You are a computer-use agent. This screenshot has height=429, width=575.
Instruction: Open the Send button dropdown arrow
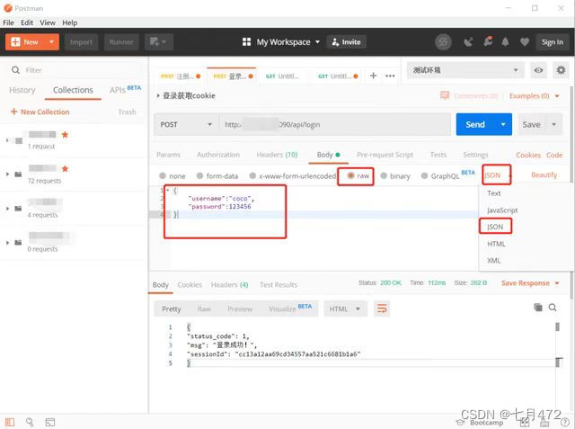click(503, 124)
